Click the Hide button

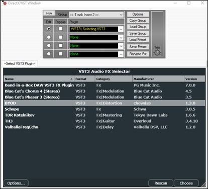49,13
